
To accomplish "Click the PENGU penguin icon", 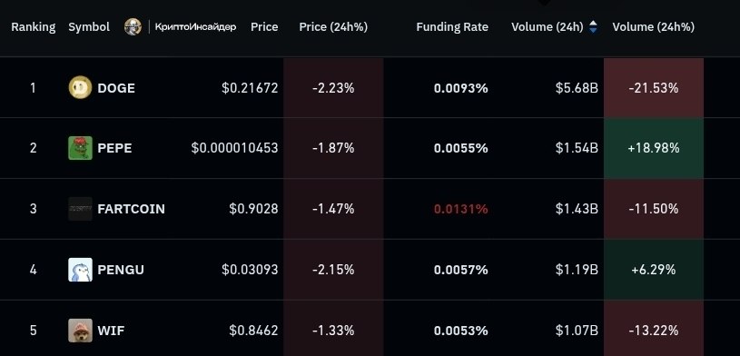I will [80, 270].
